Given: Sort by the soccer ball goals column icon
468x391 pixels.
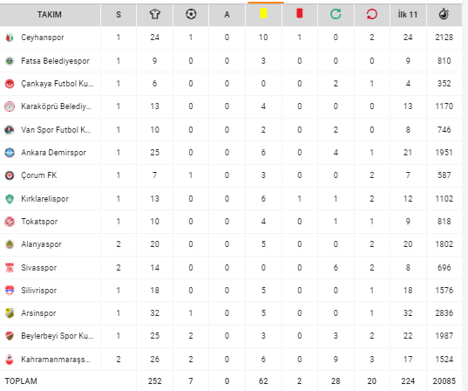Looking at the screenshot, I should [191, 14].
